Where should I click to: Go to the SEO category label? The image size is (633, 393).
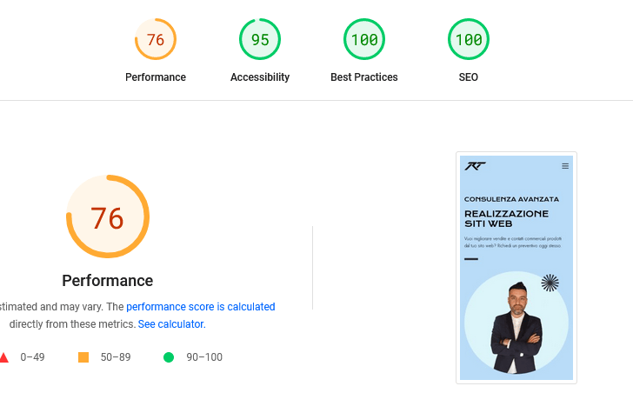coord(469,77)
